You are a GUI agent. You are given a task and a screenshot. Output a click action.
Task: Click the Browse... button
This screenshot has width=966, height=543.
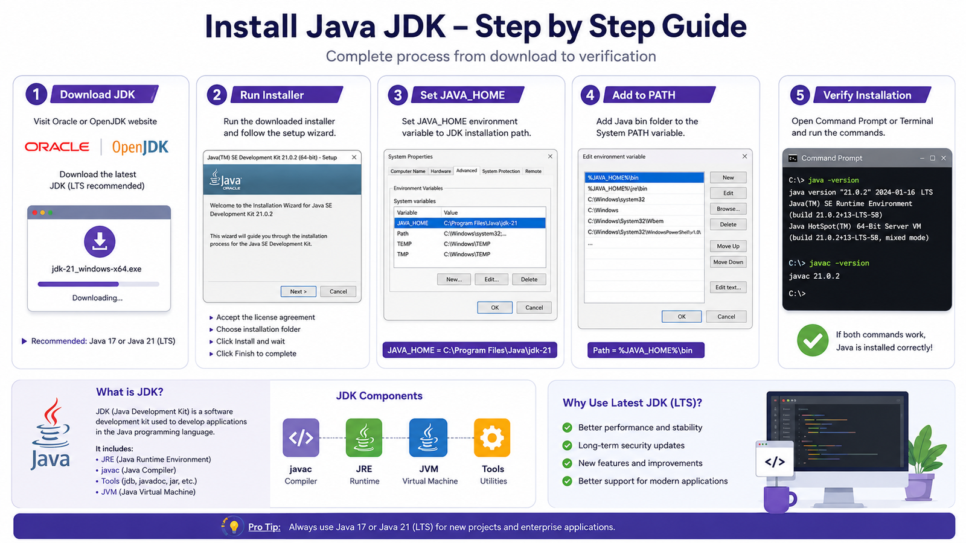click(x=728, y=209)
